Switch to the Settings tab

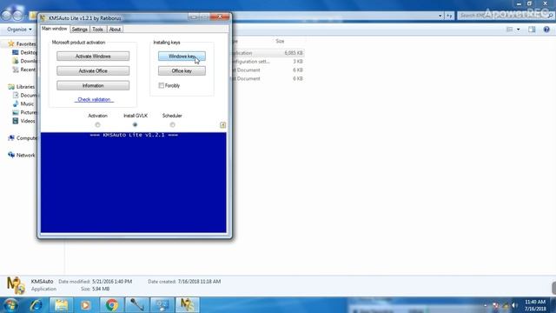click(x=79, y=30)
